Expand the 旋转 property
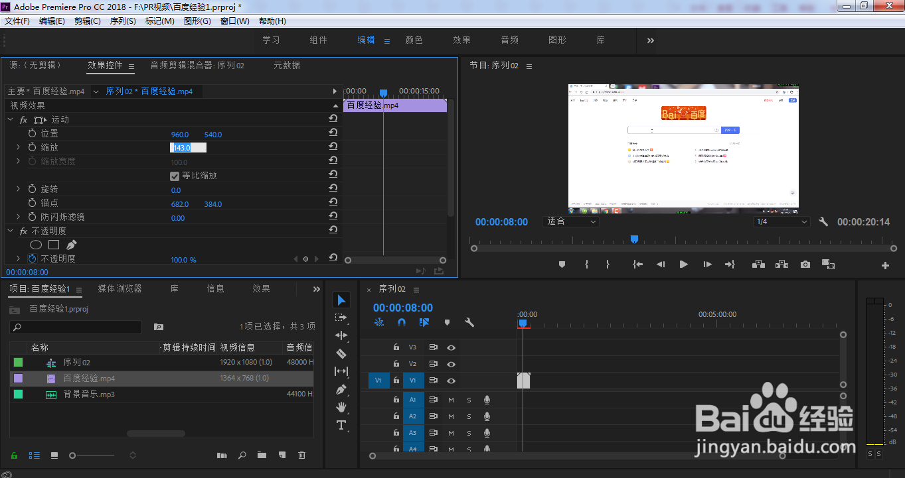This screenshot has height=478, width=905. click(x=19, y=190)
